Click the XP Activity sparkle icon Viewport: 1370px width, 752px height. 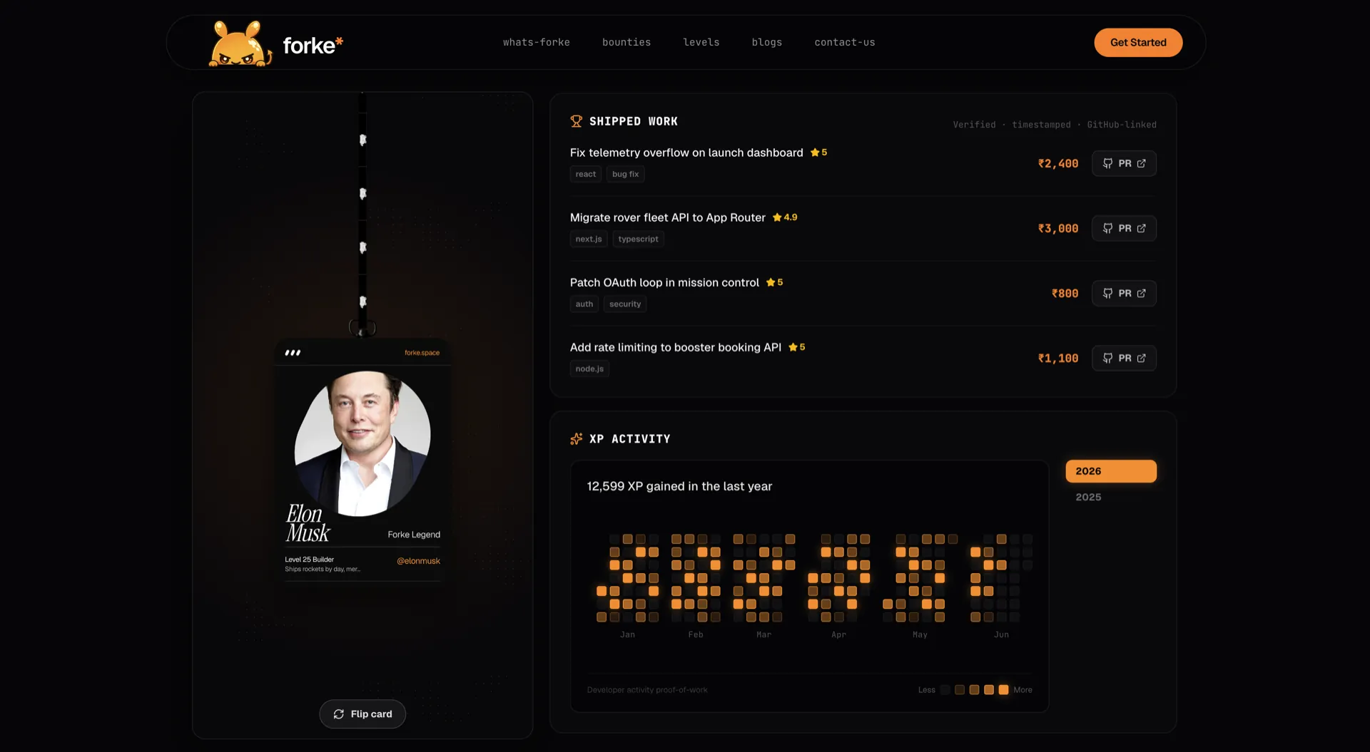(x=576, y=439)
